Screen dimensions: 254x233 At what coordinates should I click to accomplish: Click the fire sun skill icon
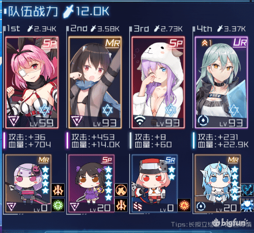coord(184,205)
